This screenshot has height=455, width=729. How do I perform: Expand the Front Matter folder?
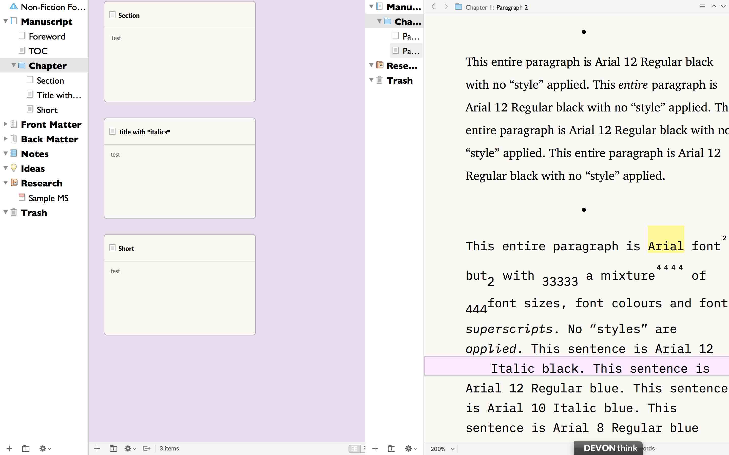5,124
